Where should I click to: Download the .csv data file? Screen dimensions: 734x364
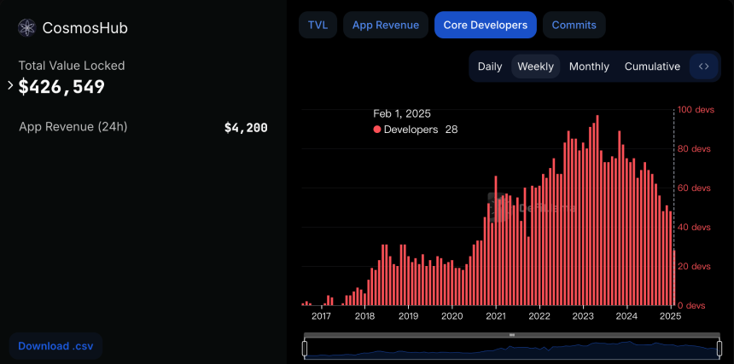tap(55, 346)
